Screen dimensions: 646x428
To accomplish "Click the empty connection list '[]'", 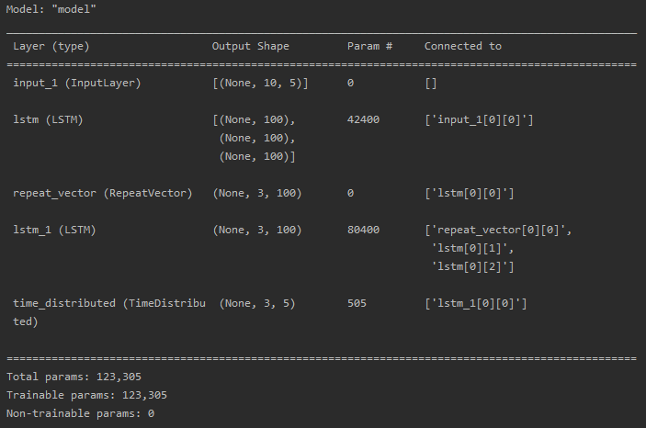I will (x=431, y=84).
